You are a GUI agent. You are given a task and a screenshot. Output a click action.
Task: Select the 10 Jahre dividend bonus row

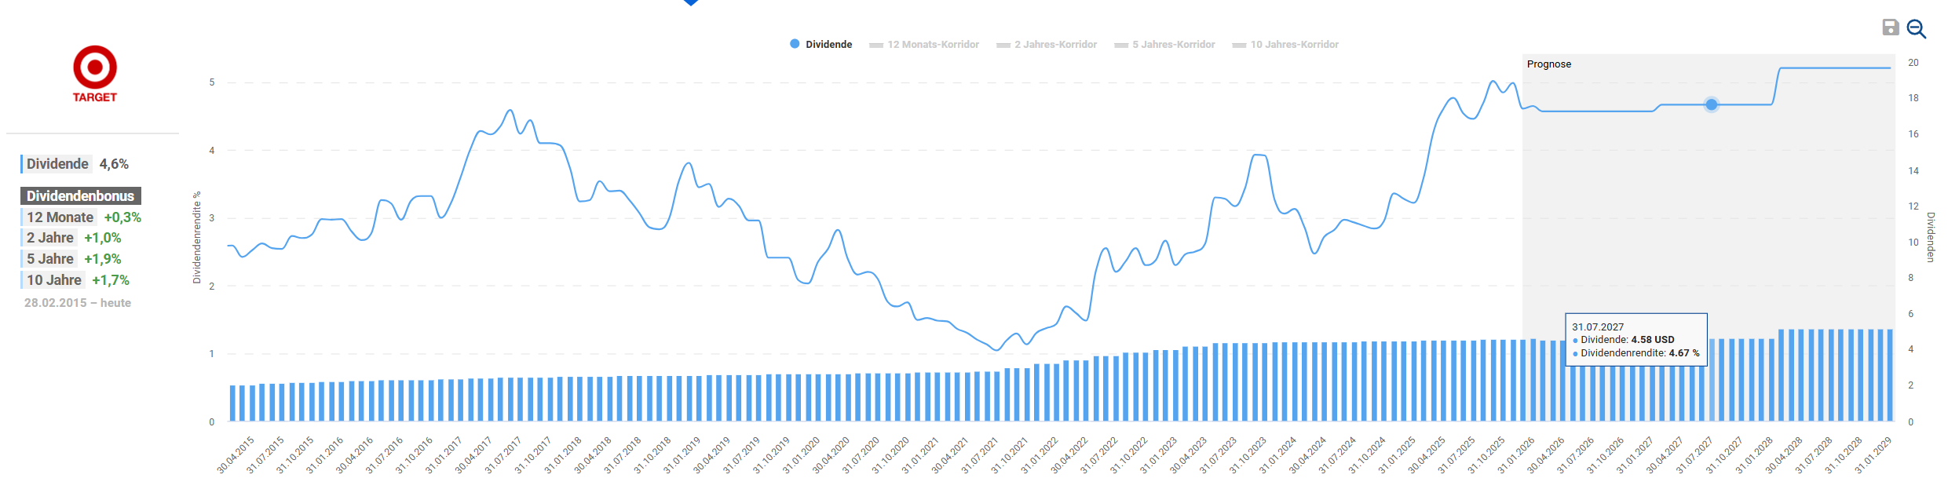(77, 280)
